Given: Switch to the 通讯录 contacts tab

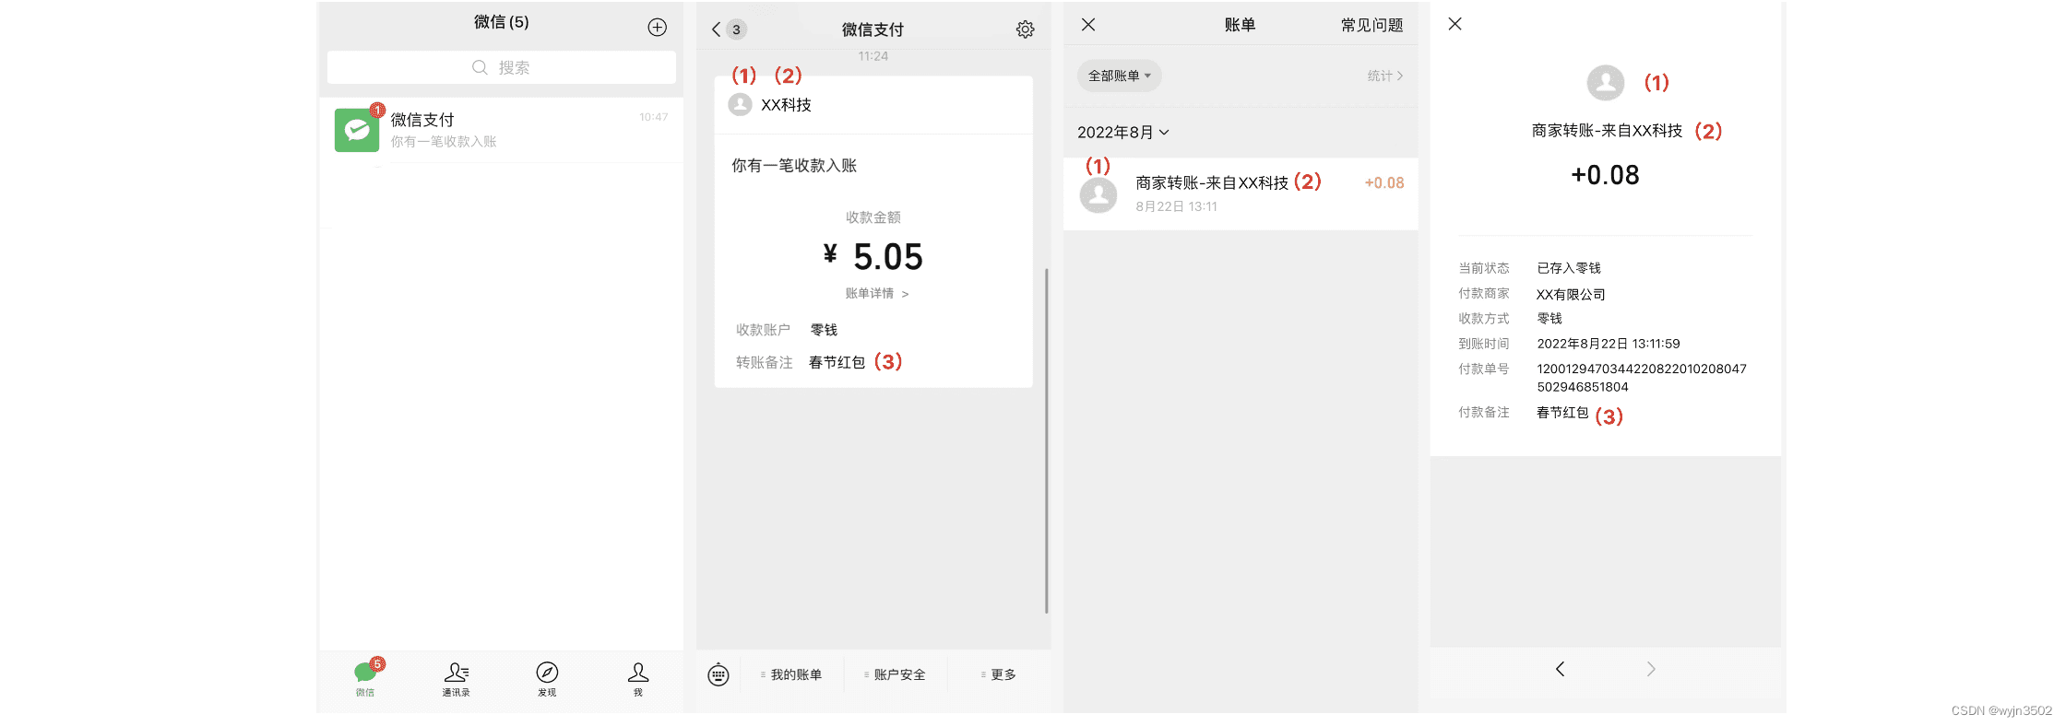Looking at the screenshot, I should (x=456, y=679).
